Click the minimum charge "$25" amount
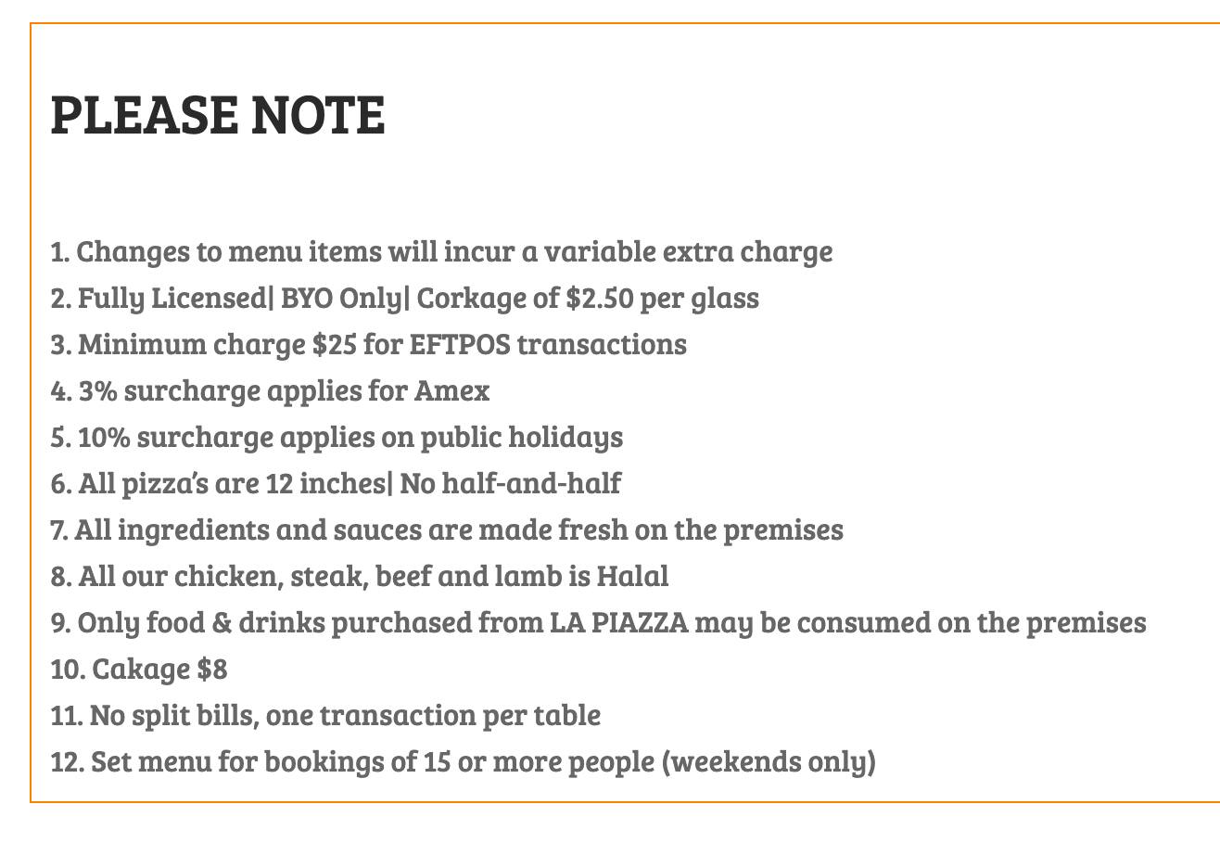This screenshot has width=1220, height=855. 334,344
